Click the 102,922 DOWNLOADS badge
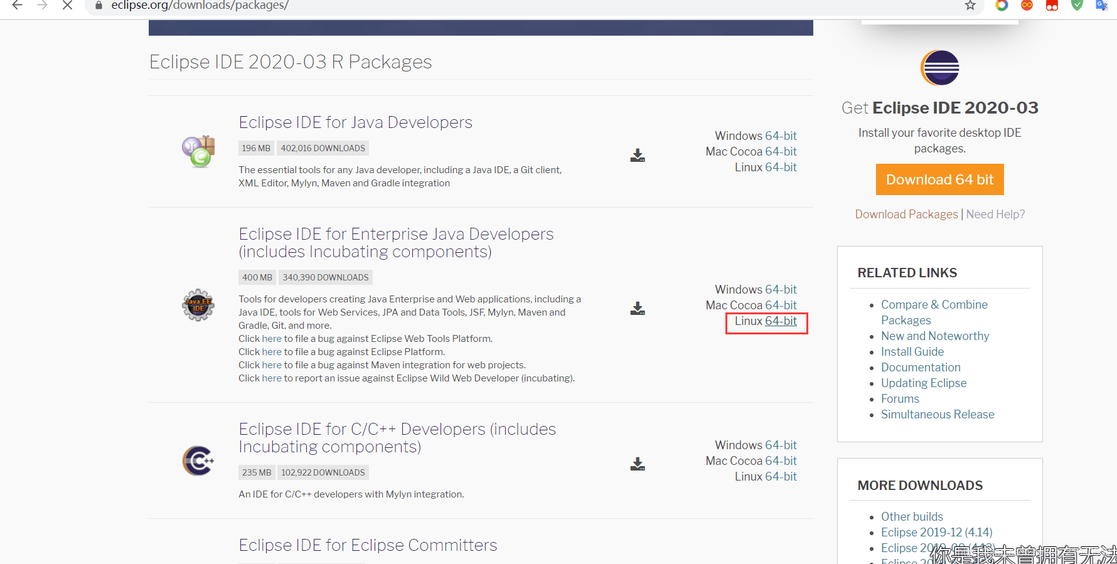This screenshot has height=564, width=1117. pyautogui.click(x=323, y=472)
